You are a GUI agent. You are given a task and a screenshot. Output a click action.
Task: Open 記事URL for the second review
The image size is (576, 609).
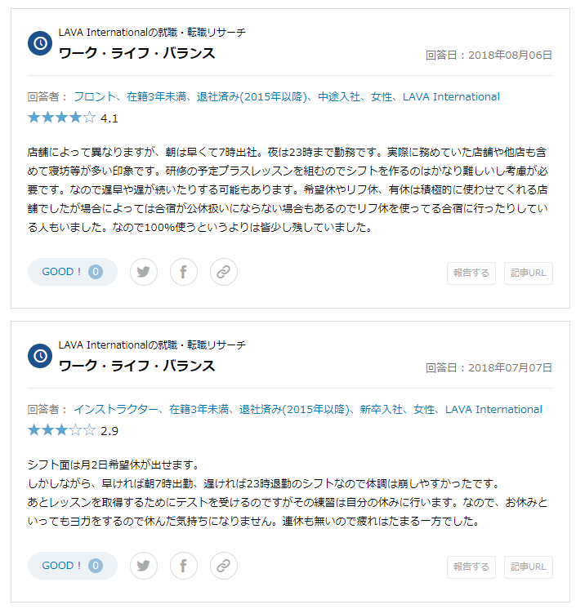528,567
